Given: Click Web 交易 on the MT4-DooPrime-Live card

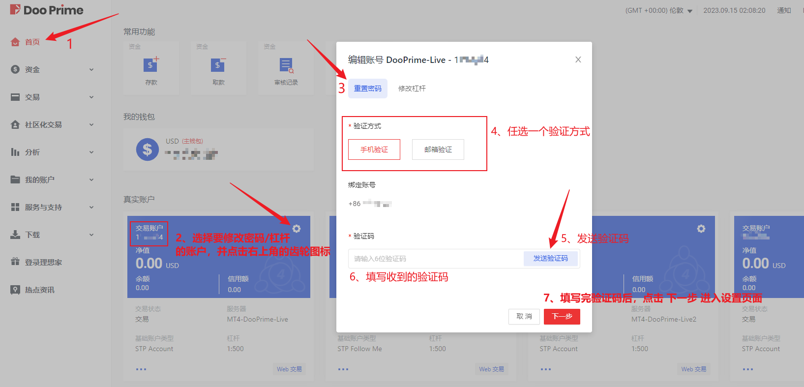Looking at the screenshot, I should (289, 369).
